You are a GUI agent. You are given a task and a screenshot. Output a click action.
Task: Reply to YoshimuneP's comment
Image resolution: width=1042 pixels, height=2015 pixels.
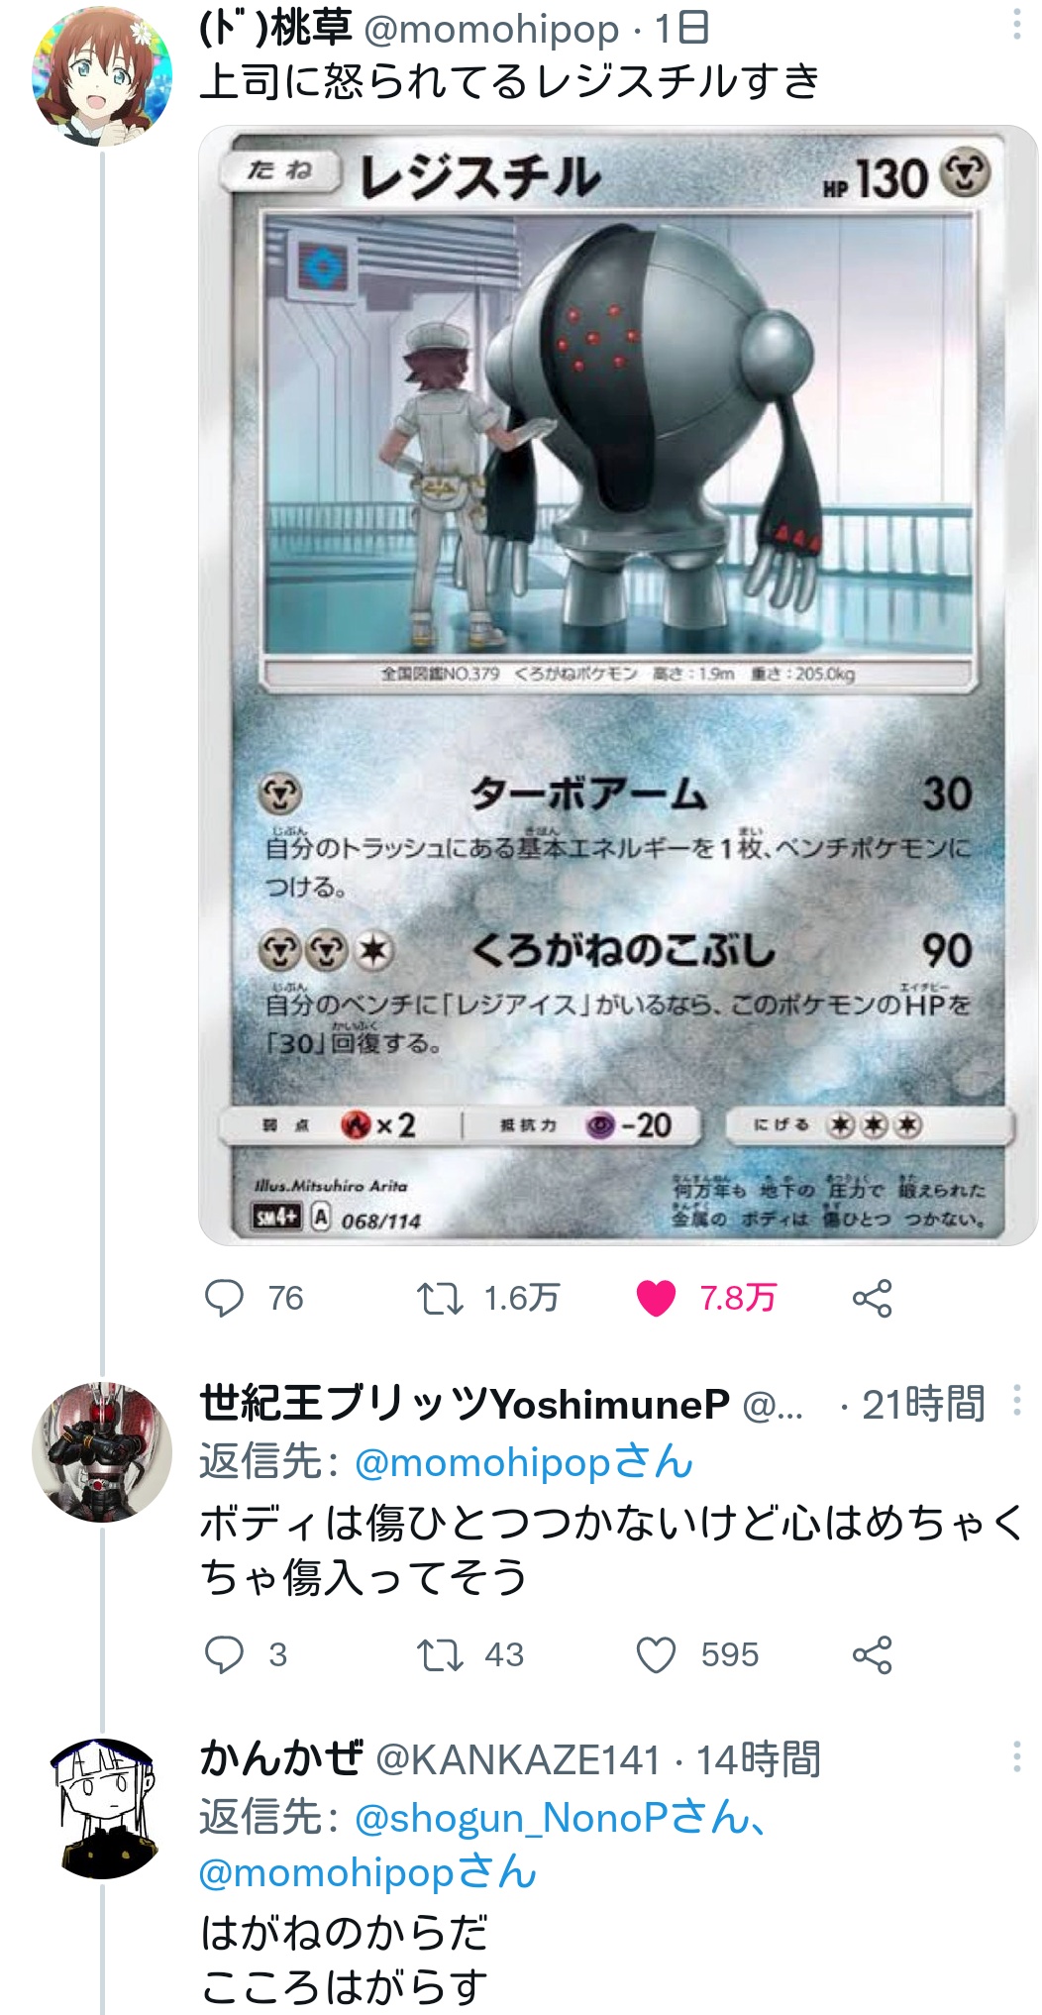pos(224,1654)
